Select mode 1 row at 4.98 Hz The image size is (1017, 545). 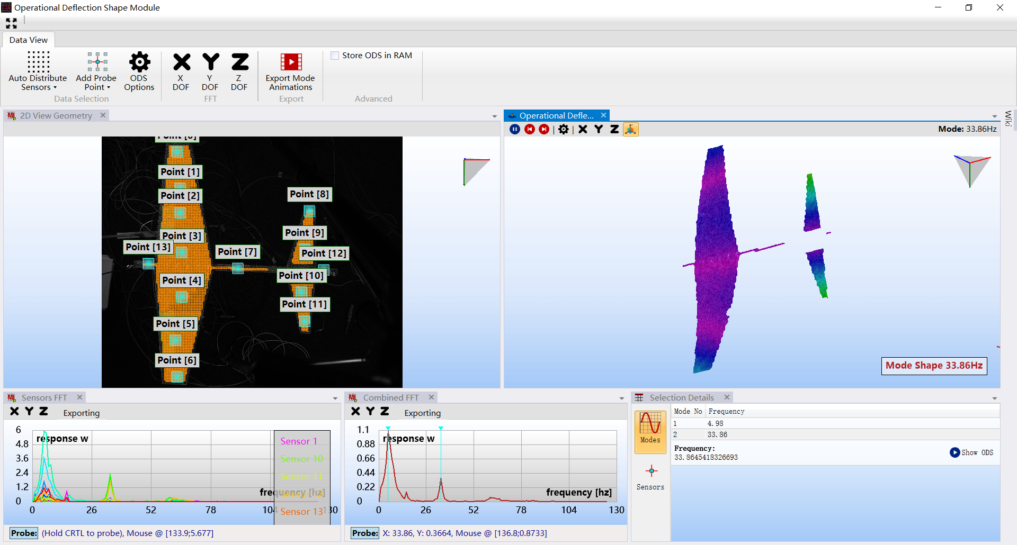point(835,423)
